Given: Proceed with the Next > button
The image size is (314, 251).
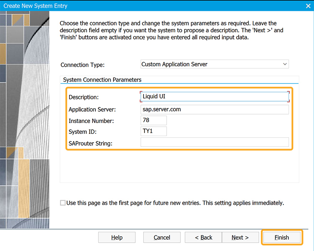Looking at the screenshot, I should [x=240, y=237].
